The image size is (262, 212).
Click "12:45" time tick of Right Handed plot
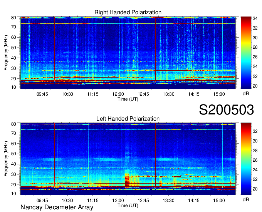pyautogui.click(x=143, y=94)
